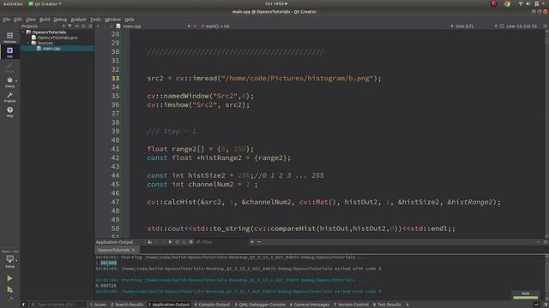Close the OpencvTutorials output tab
This screenshot has height=308, width=549.
coord(134,250)
